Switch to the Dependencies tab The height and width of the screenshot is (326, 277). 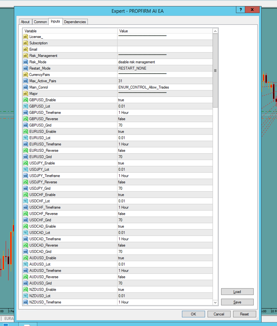pos(75,22)
